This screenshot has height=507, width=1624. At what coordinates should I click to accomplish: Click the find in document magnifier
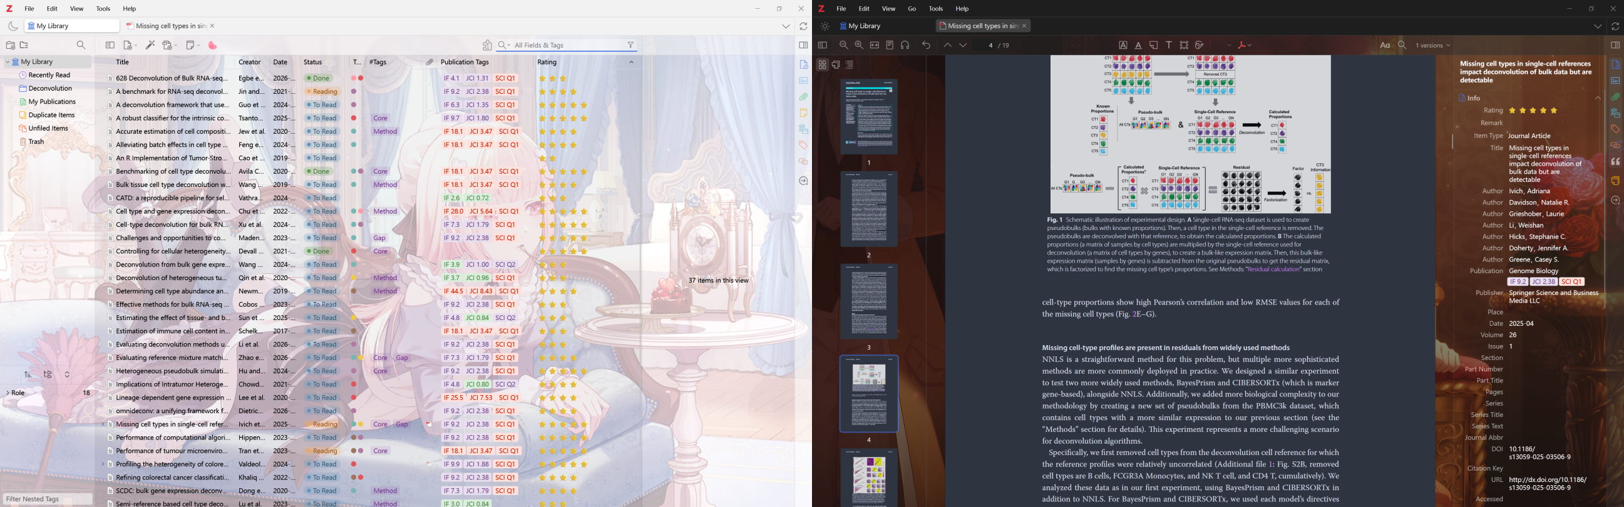[x=1403, y=46]
